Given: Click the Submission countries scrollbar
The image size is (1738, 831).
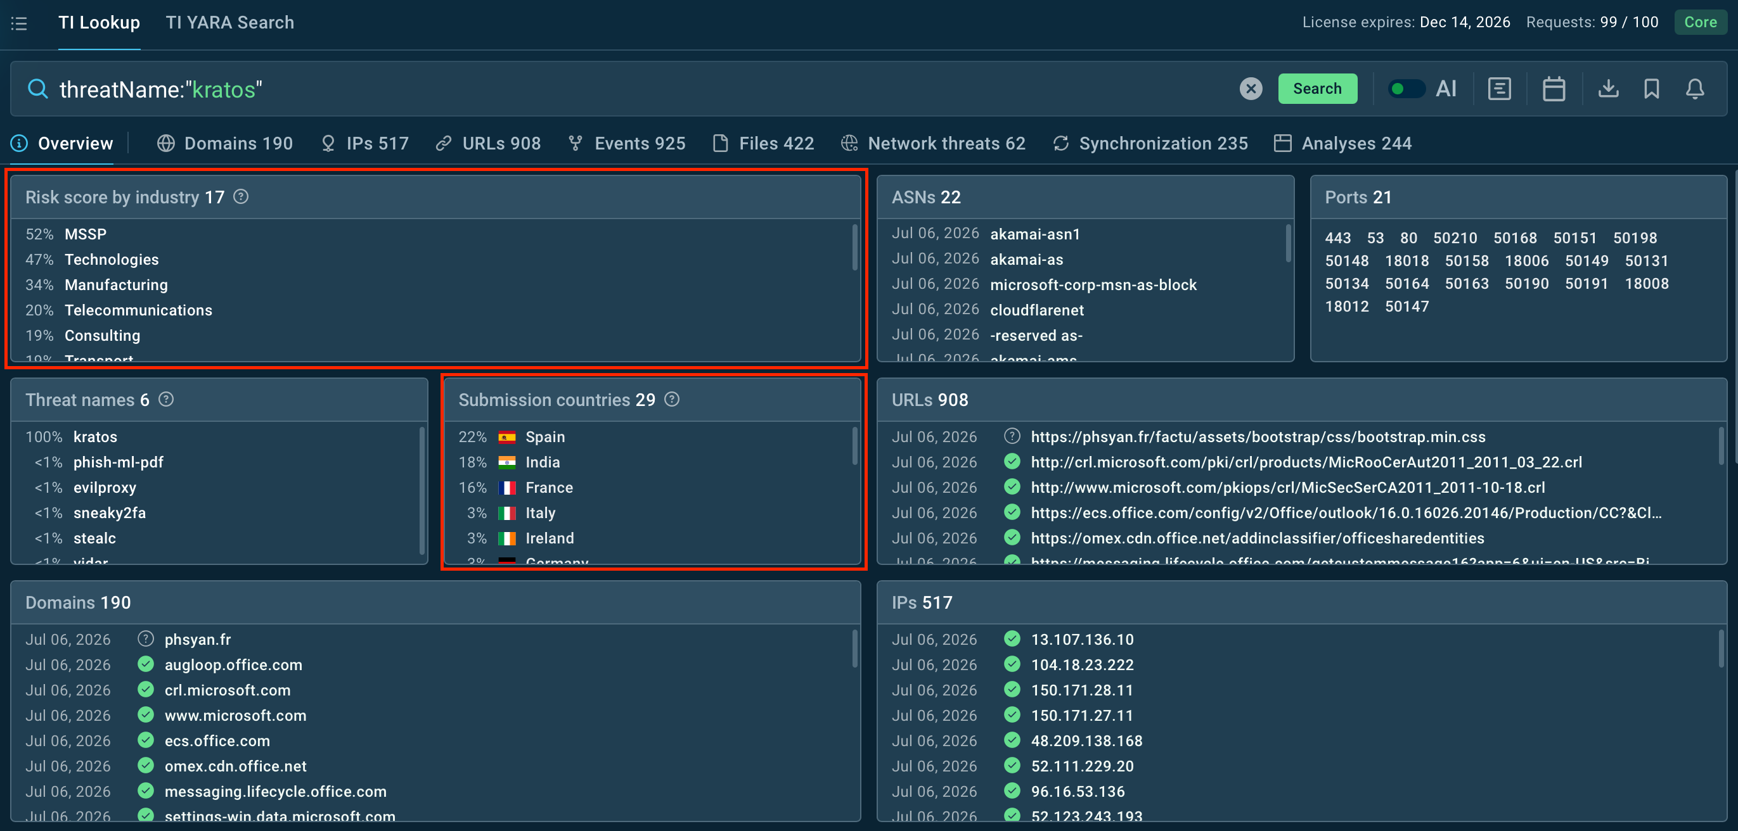Looking at the screenshot, I should point(855,446).
